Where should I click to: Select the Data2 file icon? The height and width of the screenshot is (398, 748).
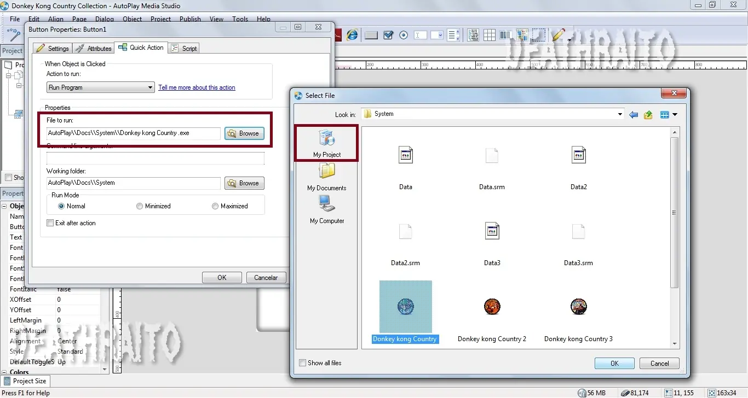pyautogui.click(x=579, y=155)
